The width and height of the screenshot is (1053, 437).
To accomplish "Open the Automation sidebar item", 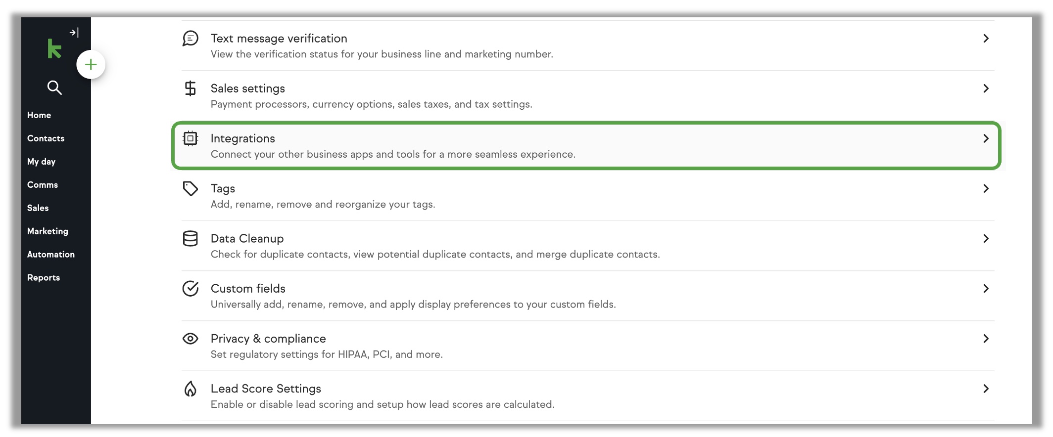I will (x=51, y=255).
